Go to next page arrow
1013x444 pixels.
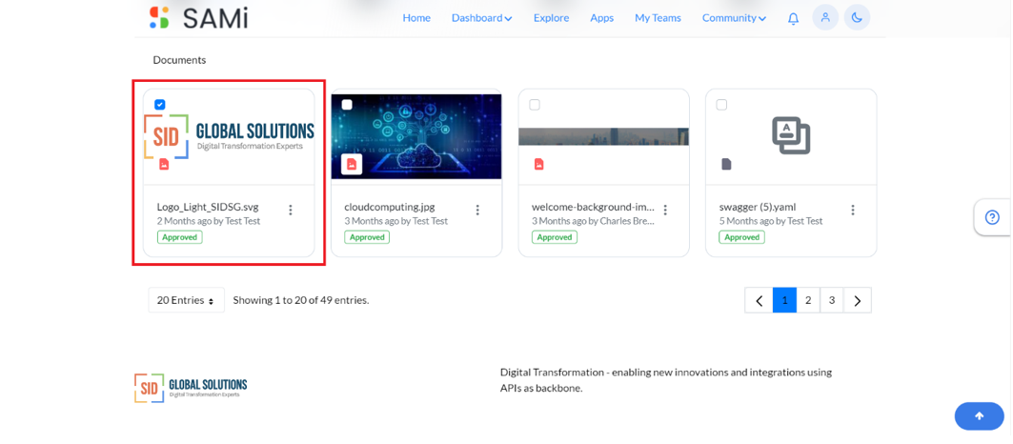[x=858, y=300]
